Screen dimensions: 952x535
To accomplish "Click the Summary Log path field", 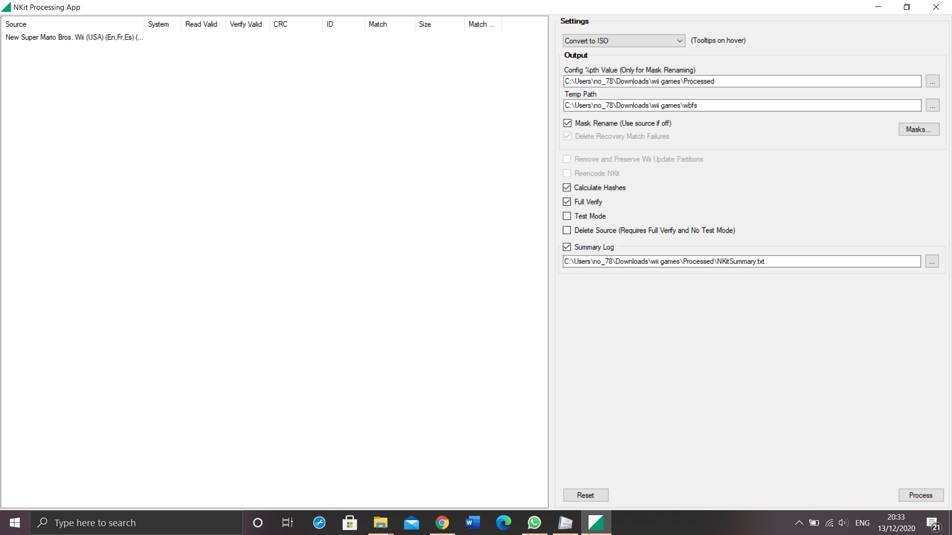I will pyautogui.click(x=742, y=262).
